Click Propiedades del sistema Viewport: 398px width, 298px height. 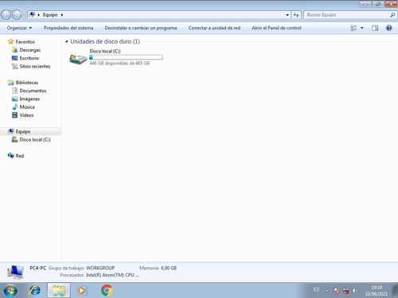point(68,28)
